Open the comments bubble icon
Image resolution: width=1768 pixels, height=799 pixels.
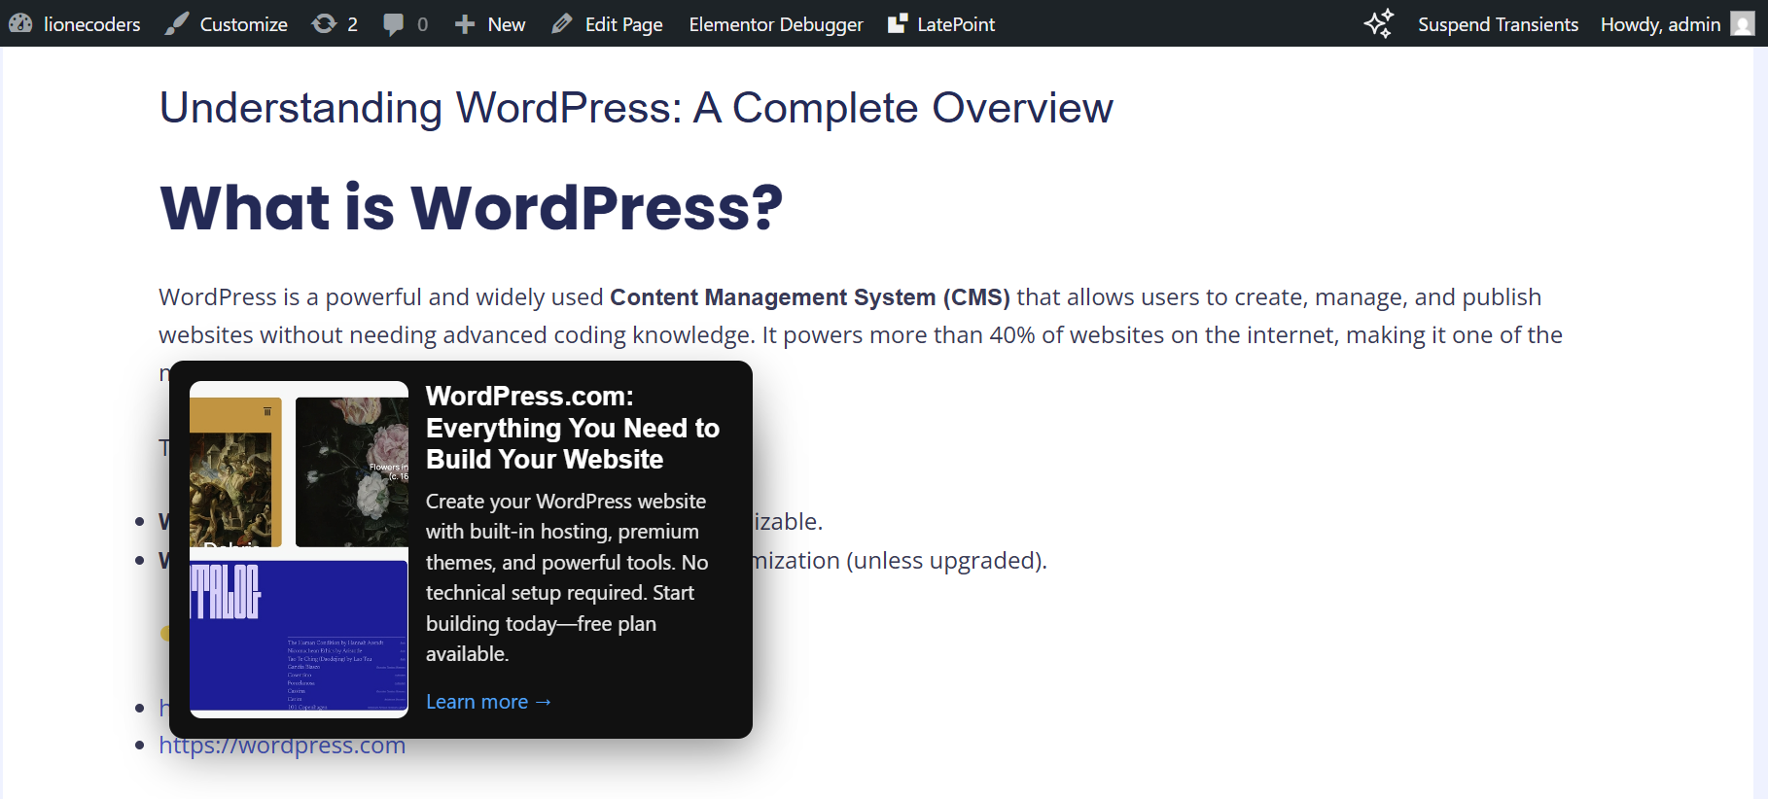[x=393, y=24]
